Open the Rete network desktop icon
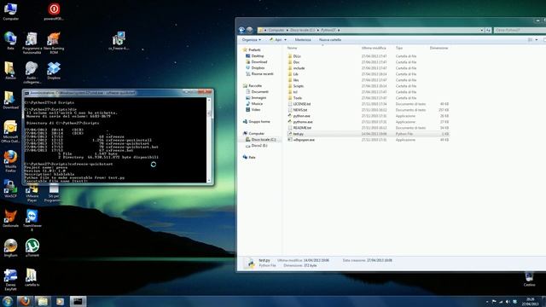546x307 pixels. [x=10, y=41]
